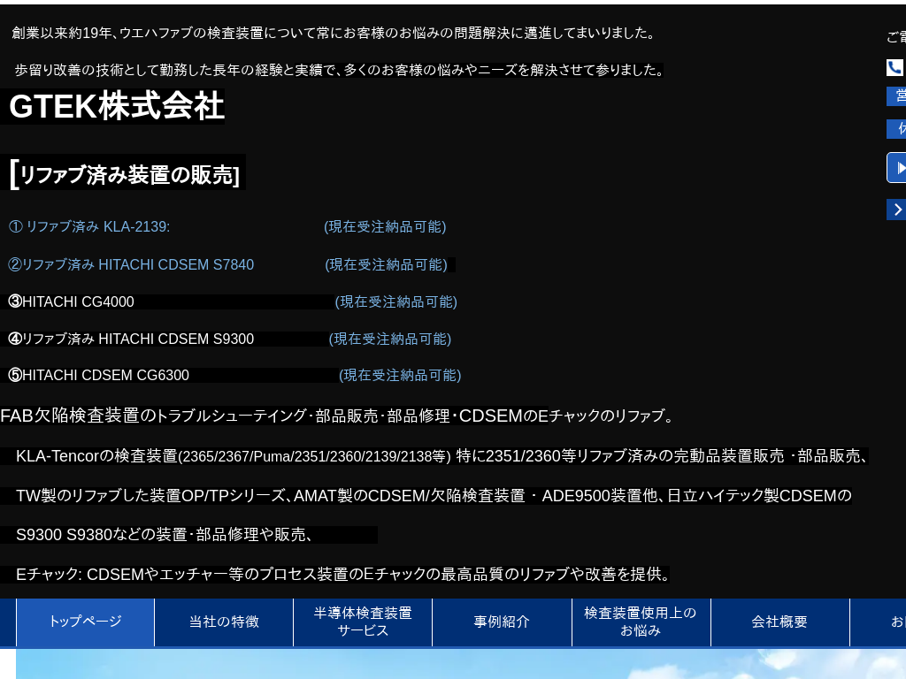Click the phone icon in the header

pyautogui.click(x=894, y=68)
